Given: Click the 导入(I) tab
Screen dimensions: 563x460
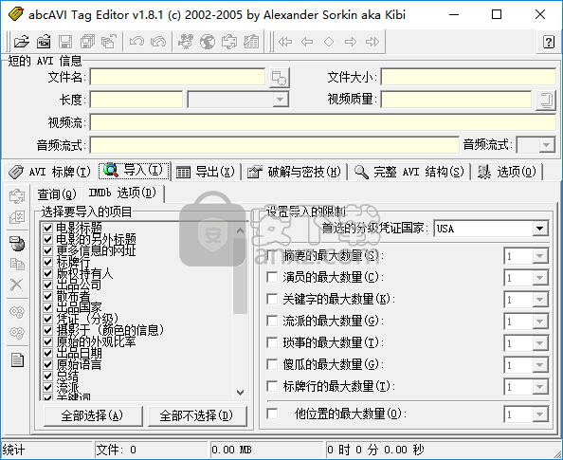Looking at the screenshot, I should [135, 171].
